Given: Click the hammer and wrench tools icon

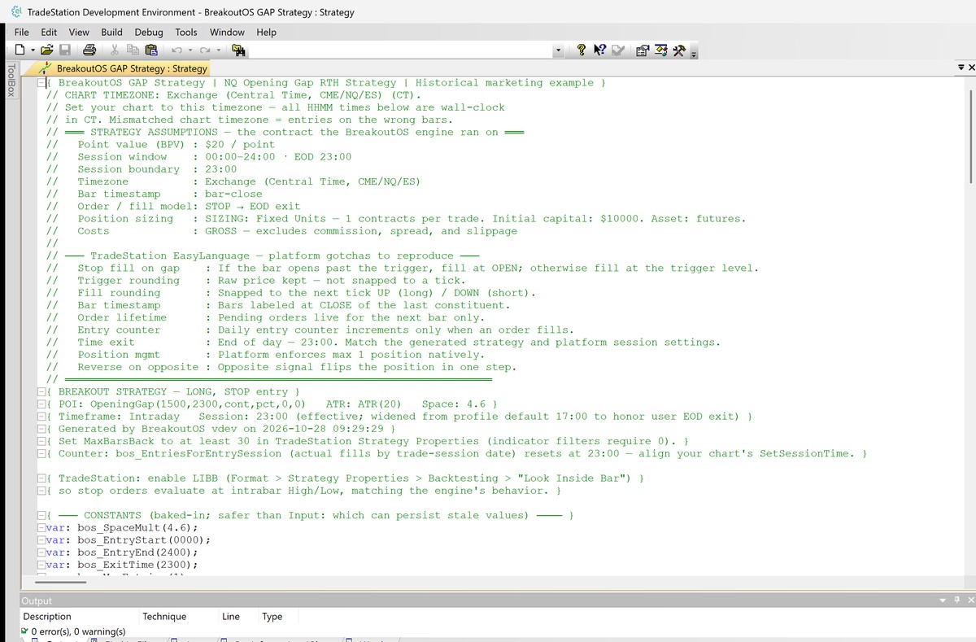Looking at the screenshot, I should click(x=678, y=50).
